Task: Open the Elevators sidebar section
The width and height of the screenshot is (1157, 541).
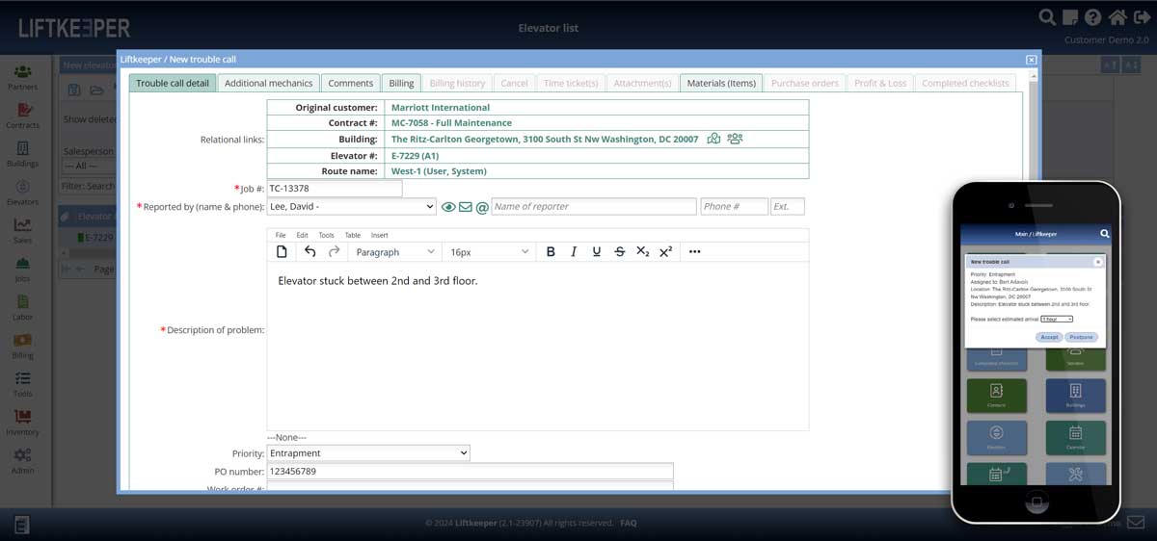Action: pyautogui.click(x=22, y=193)
